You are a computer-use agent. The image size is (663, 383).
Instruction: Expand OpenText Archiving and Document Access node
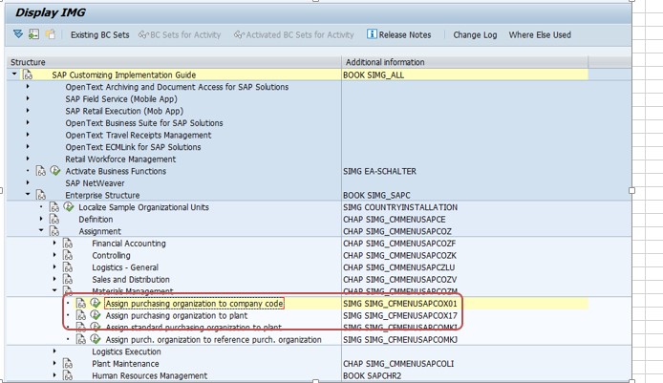[28, 86]
